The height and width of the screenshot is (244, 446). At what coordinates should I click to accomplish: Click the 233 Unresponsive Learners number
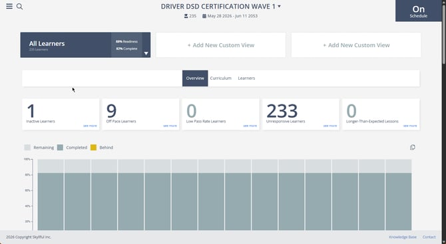click(282, 111)
